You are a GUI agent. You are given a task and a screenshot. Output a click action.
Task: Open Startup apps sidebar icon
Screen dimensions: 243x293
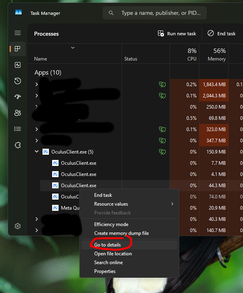point(17,97)
